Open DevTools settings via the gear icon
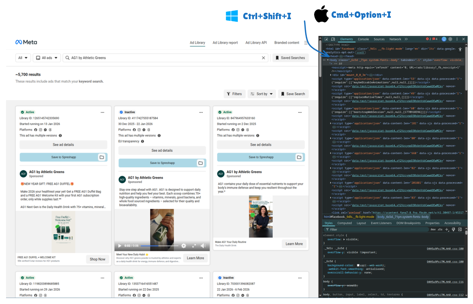Image resolution: width=473 pixels, height=304 pixels. [450, 39]
